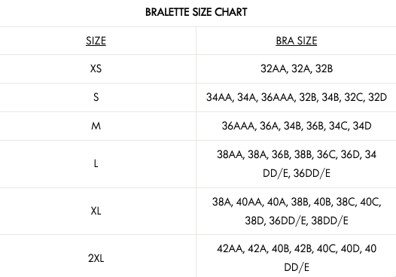The height and width of the screenshot is (277, 396).
Task: Click the 32AA, 32A, 32B bra sizes cell
Action: [297, 68]
